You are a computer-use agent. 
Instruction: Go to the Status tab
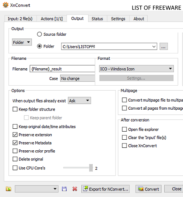tap(97, 19)
